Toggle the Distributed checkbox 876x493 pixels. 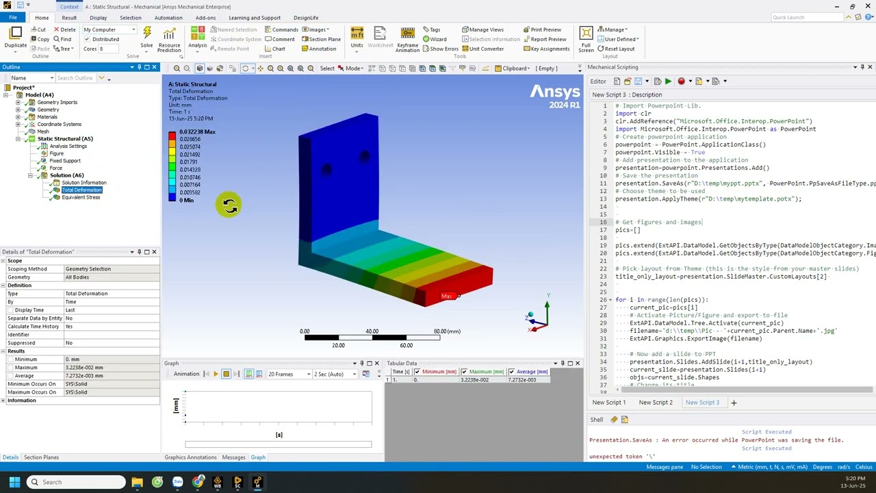point(87,39)
